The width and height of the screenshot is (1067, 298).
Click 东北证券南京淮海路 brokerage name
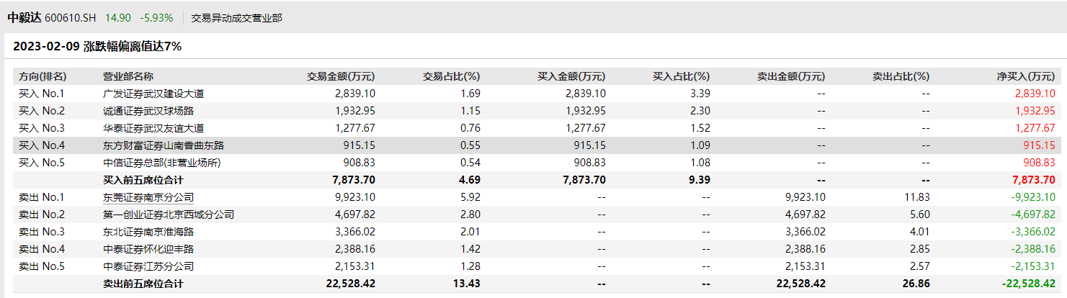[148, 232]
